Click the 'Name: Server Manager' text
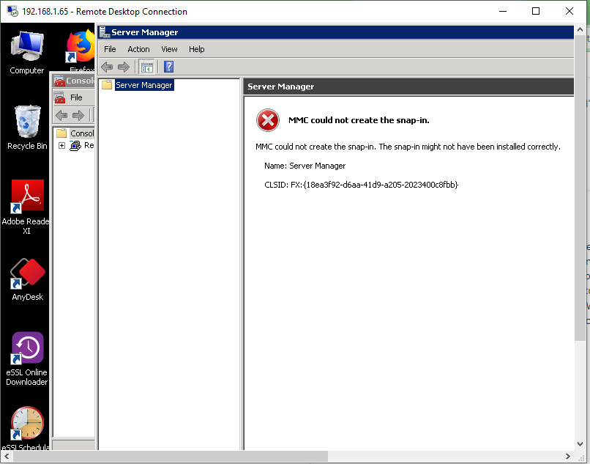Image resolution: width=590 pixels, height=464 pixels. tap(305, 166)
